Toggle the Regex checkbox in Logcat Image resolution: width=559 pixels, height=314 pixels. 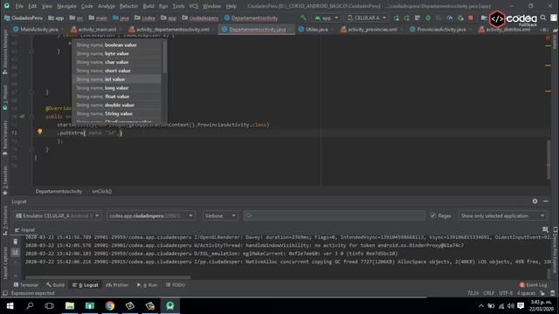click(x=433, y=215)
